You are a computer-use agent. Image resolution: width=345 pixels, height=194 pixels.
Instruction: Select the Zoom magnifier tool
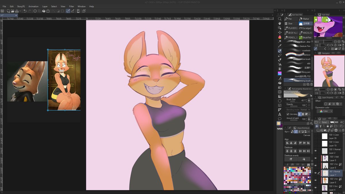point(279,19)
